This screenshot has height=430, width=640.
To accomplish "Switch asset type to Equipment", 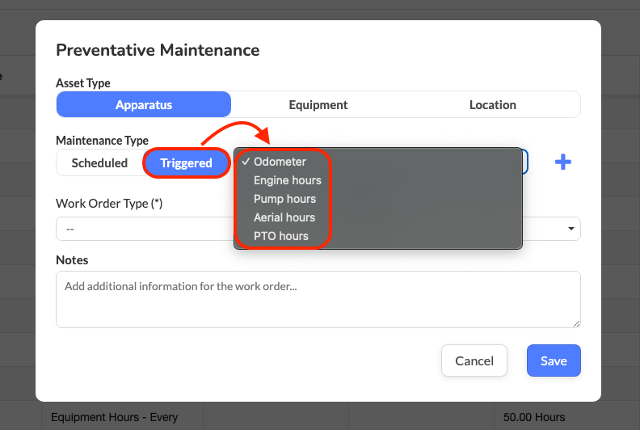I will pyautogui.click(x=318, y=104).
